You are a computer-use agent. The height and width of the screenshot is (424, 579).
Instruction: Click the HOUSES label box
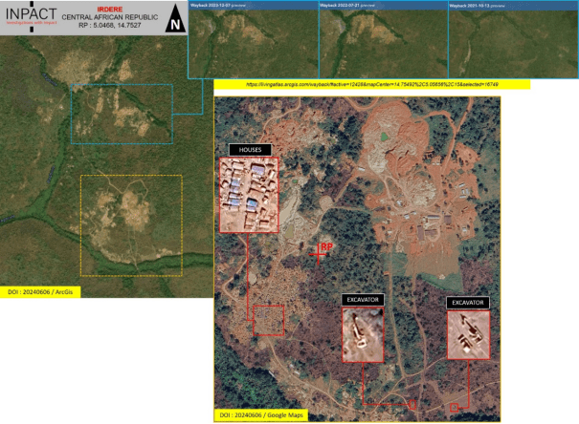point(250,150)
